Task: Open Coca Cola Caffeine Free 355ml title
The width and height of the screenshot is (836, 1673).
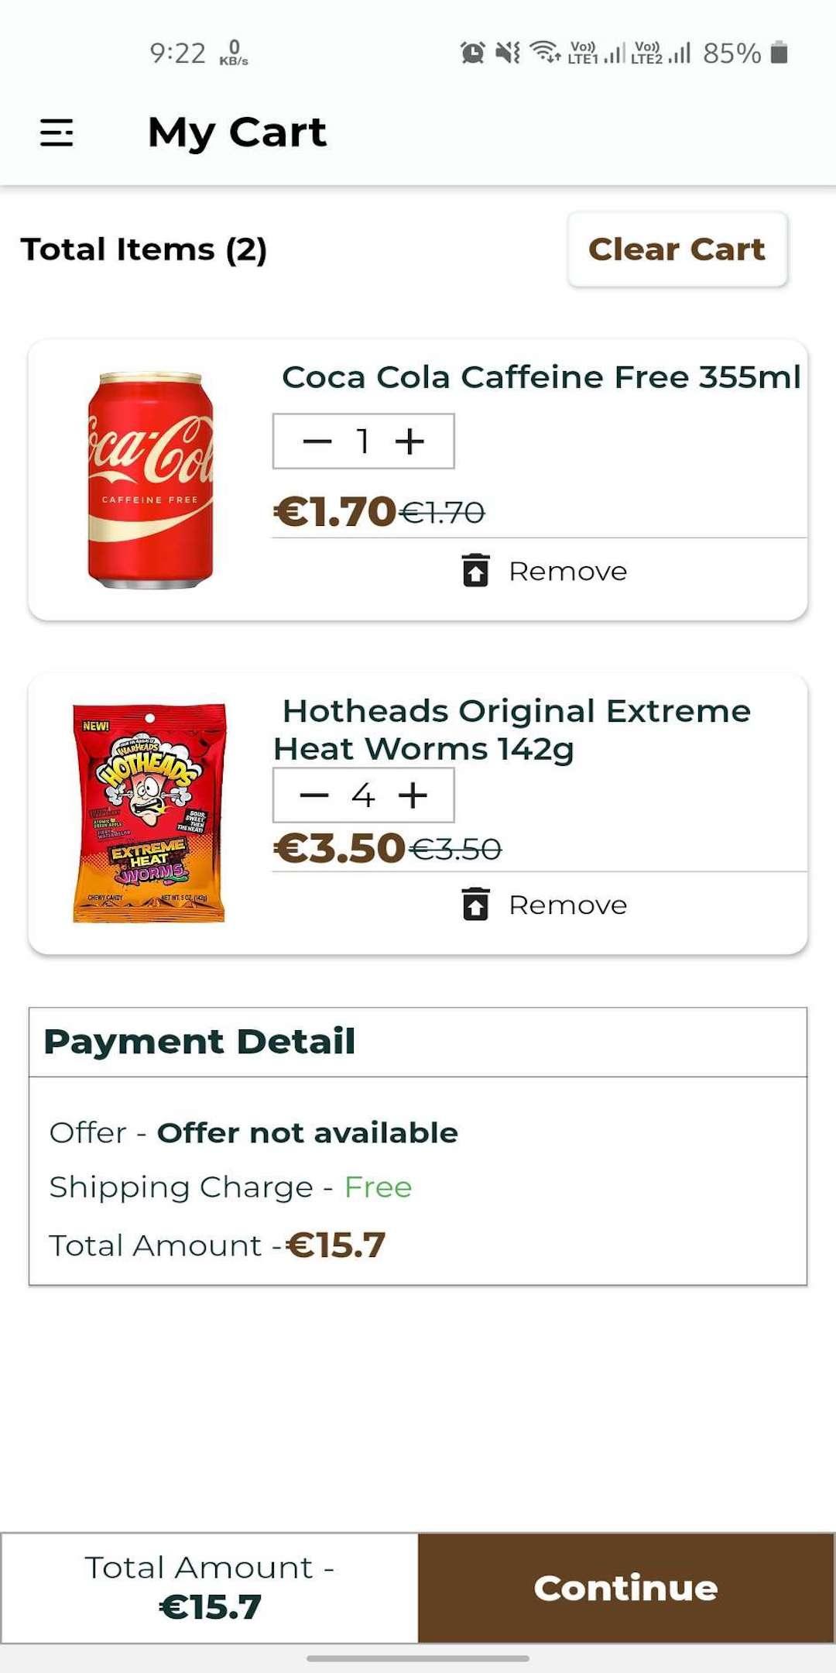Action: 541,377
